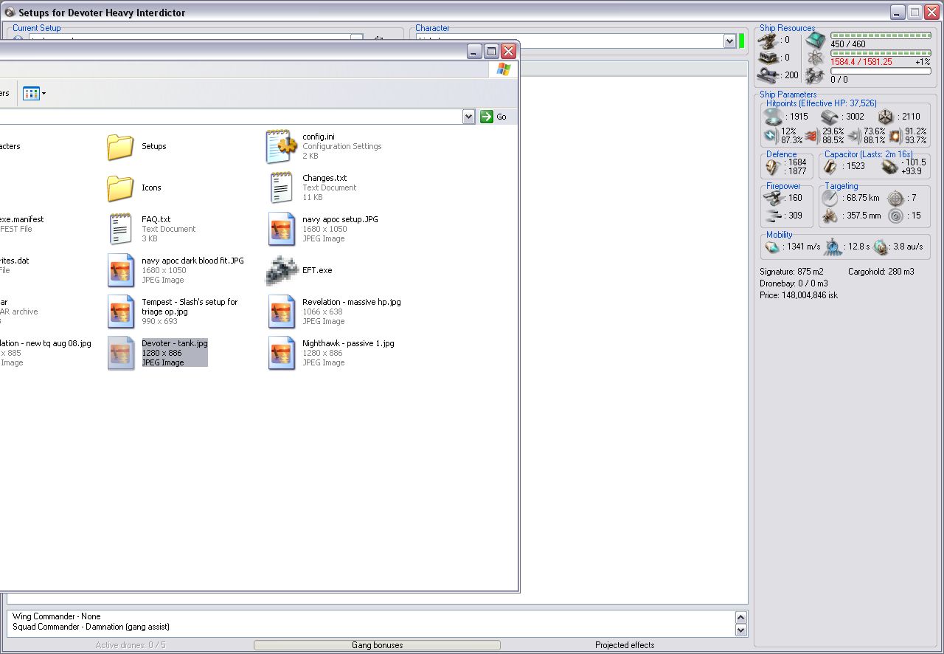Viewport: 944px width, 654px height.
Task: Click the volley damage icon showing 309
Action: tap(774, 216)
